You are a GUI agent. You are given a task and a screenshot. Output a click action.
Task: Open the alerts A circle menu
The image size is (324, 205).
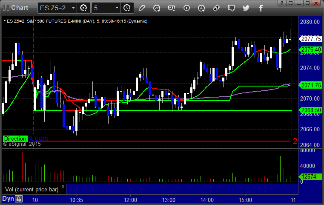(x=201, y=8)
